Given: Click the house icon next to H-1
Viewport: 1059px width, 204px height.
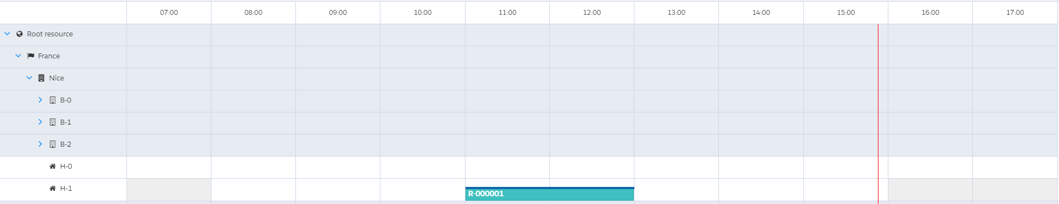Looking at the screenshot, I should (x=53, y=189).
